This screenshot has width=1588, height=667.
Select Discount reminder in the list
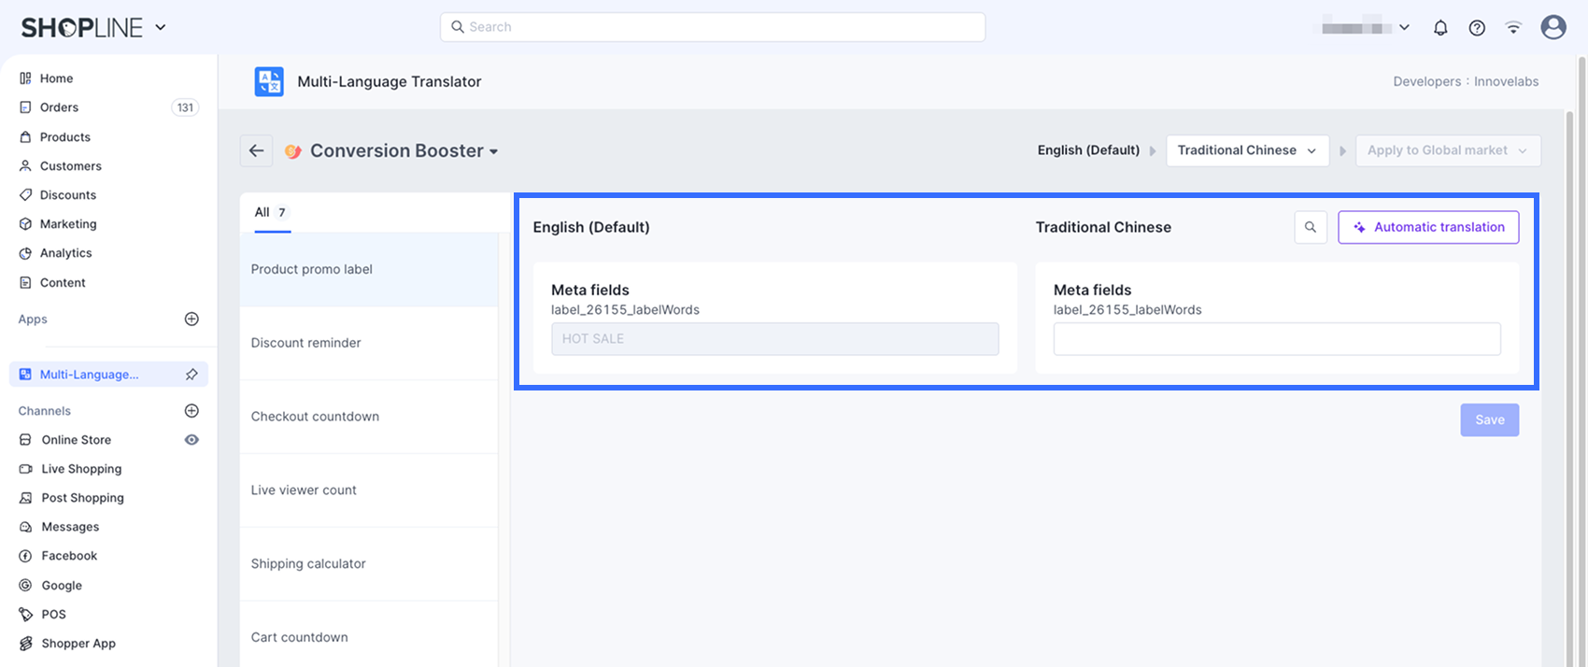[305, 343]
